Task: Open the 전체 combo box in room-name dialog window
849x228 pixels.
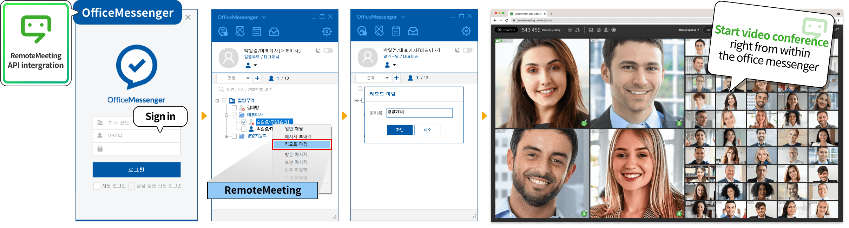Action: click(373, 78)
